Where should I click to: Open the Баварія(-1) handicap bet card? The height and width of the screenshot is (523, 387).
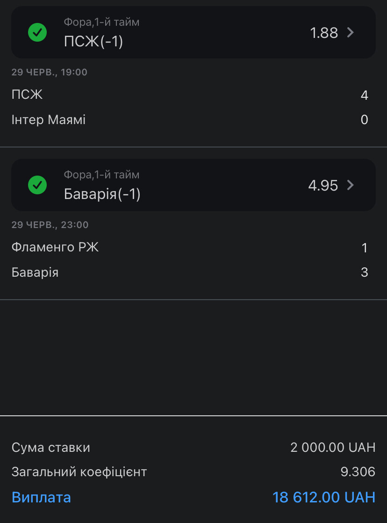[x=193, y=185]
